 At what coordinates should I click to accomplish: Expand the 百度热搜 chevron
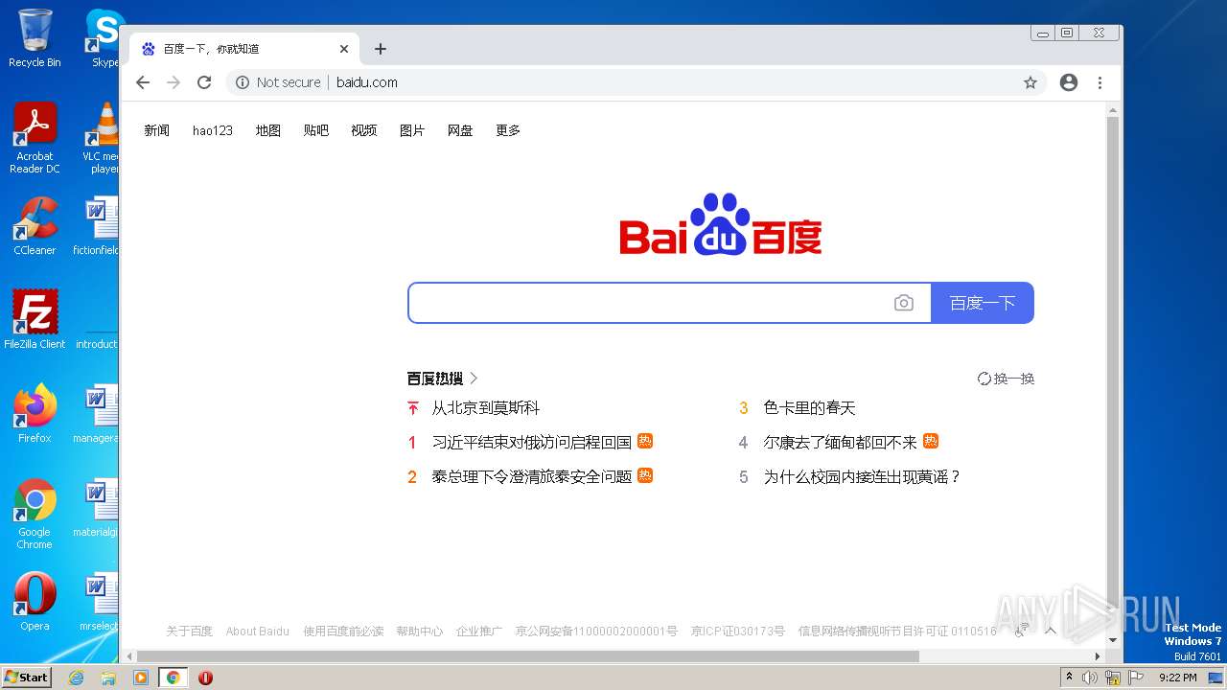click(474, 379)
